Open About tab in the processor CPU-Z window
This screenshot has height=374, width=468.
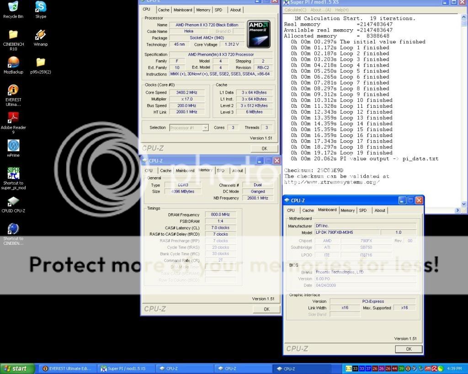235,10
